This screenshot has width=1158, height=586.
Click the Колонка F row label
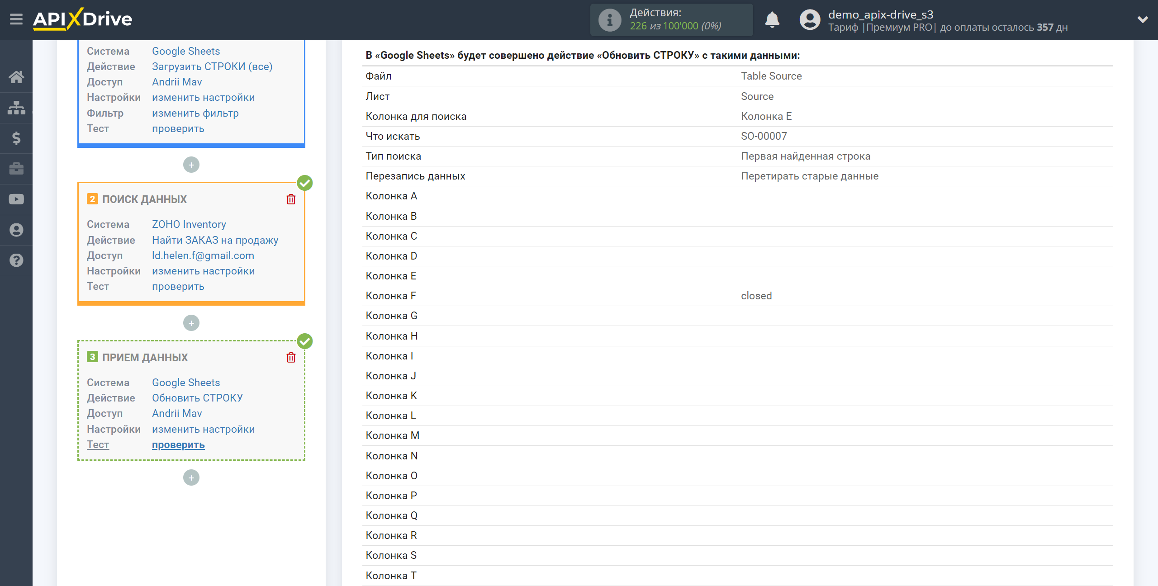click(391, 296)
